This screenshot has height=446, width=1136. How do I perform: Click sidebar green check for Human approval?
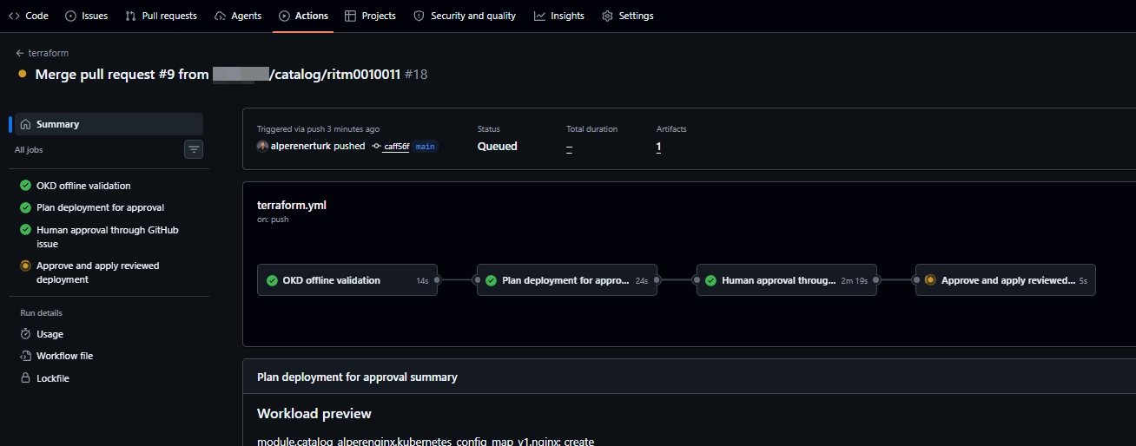pyautogui.click(x=25, y=230)
